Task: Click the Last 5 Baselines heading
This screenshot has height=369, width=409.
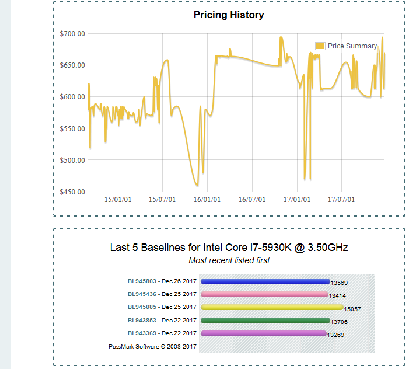Action: click(229, 248)
